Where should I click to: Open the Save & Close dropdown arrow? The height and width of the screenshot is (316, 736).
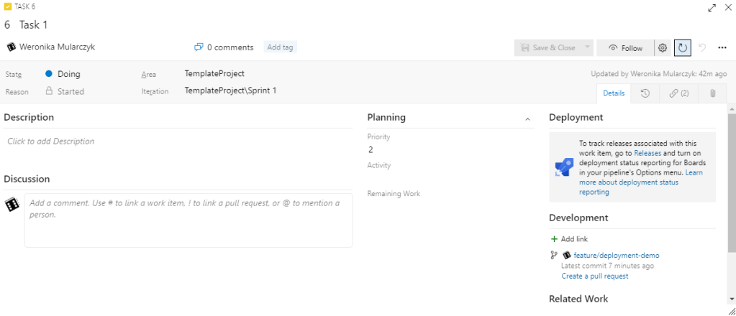(587, 47)
